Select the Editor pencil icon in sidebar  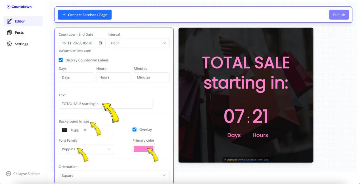9,21
